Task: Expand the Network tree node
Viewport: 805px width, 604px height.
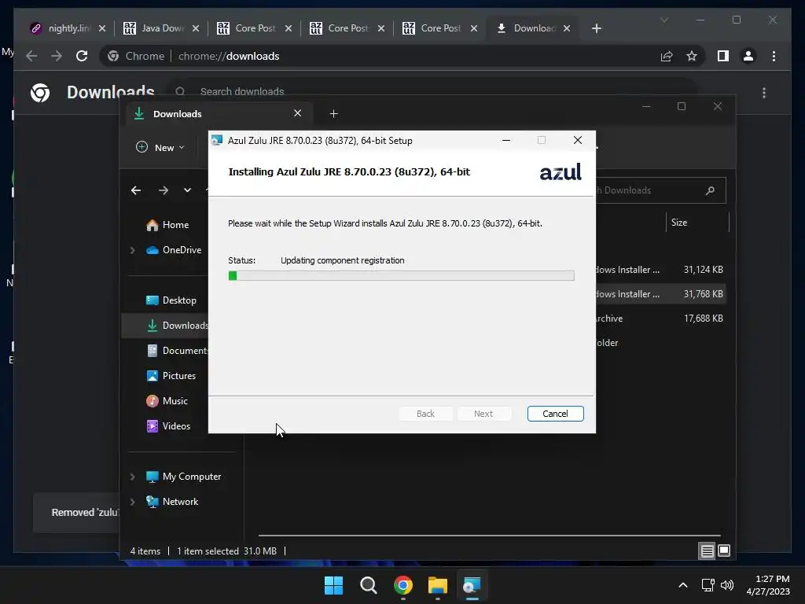Action: pos(132,502)
